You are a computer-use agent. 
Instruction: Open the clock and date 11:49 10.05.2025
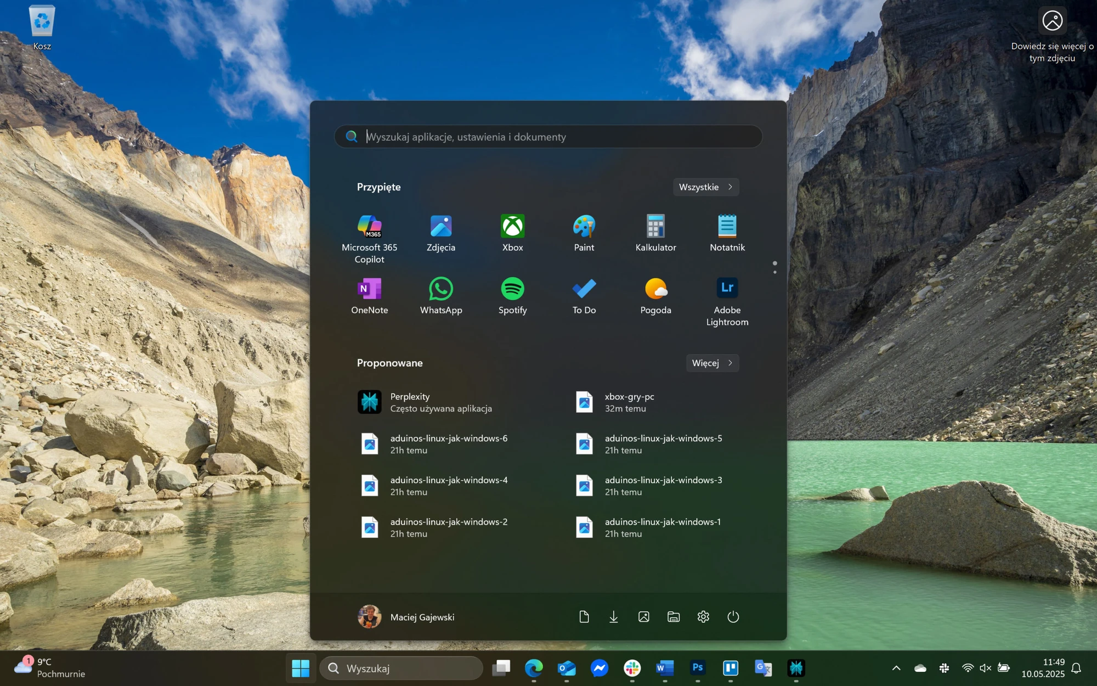point(1043,668)
